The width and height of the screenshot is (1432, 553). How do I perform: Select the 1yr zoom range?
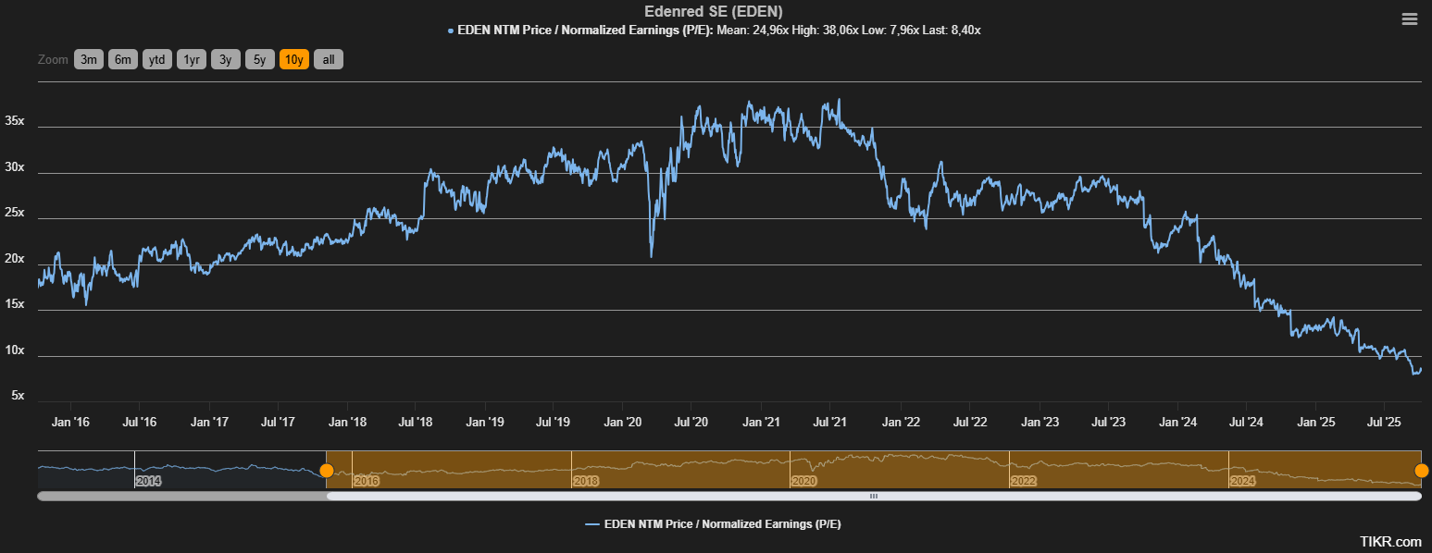coord(192,59)
